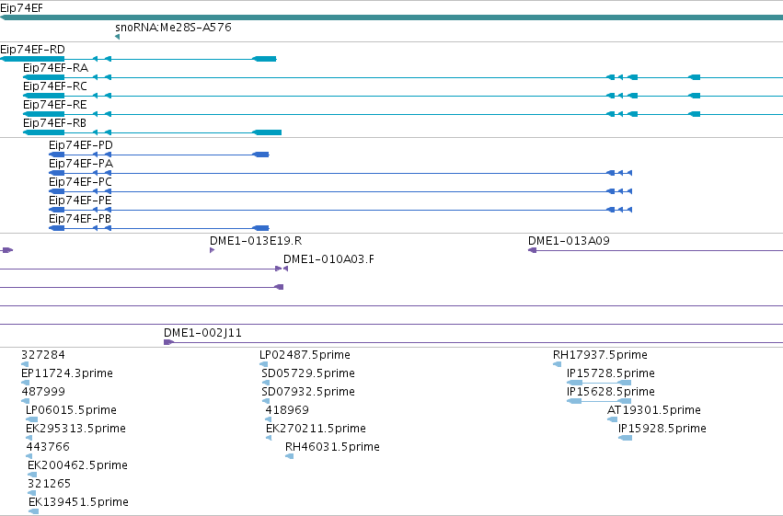The image size is (783, 516).
Task: Click the IP15628.5prime spliced EST glyph
Action: [x=599, y=401]
